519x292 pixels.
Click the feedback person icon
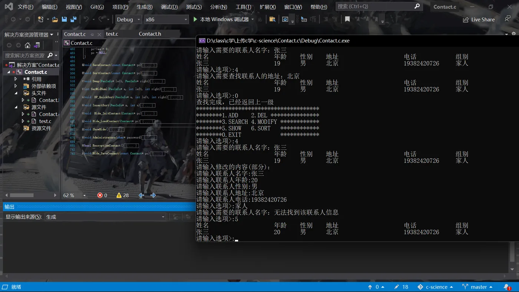pos(508,19)
